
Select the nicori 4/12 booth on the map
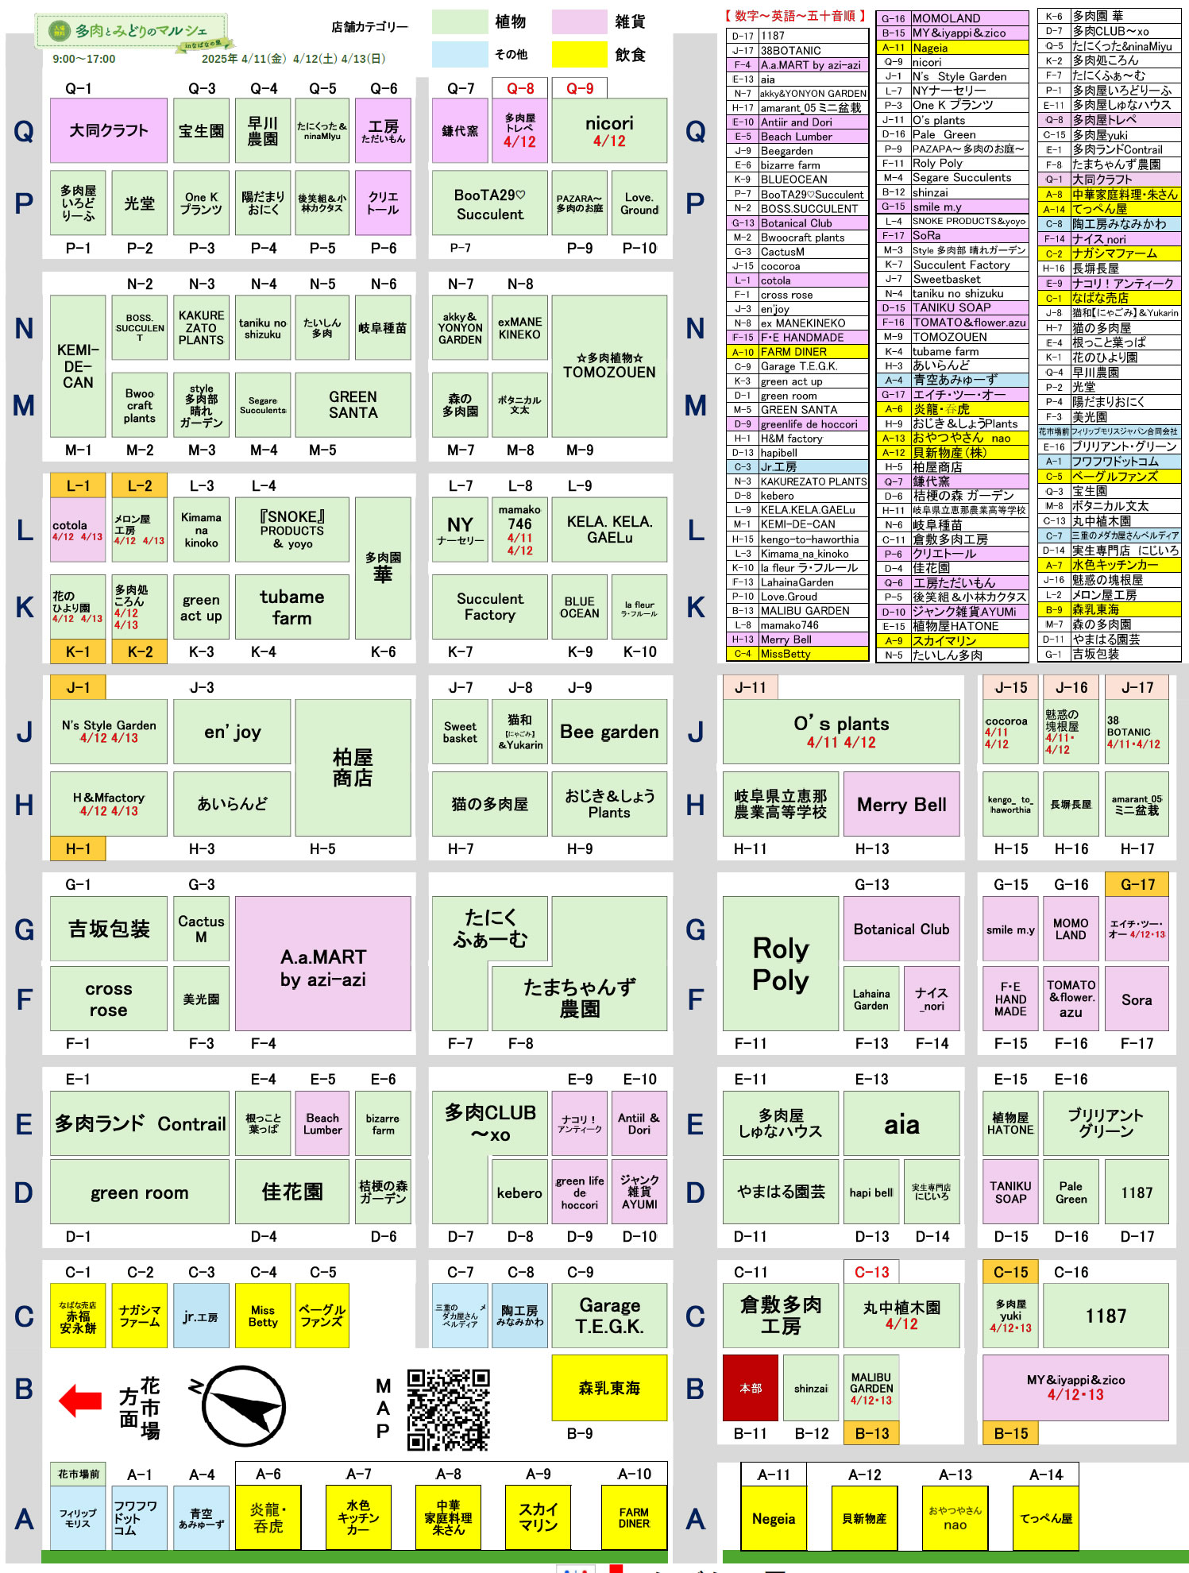pyautogui.click(x=609, y=130)
